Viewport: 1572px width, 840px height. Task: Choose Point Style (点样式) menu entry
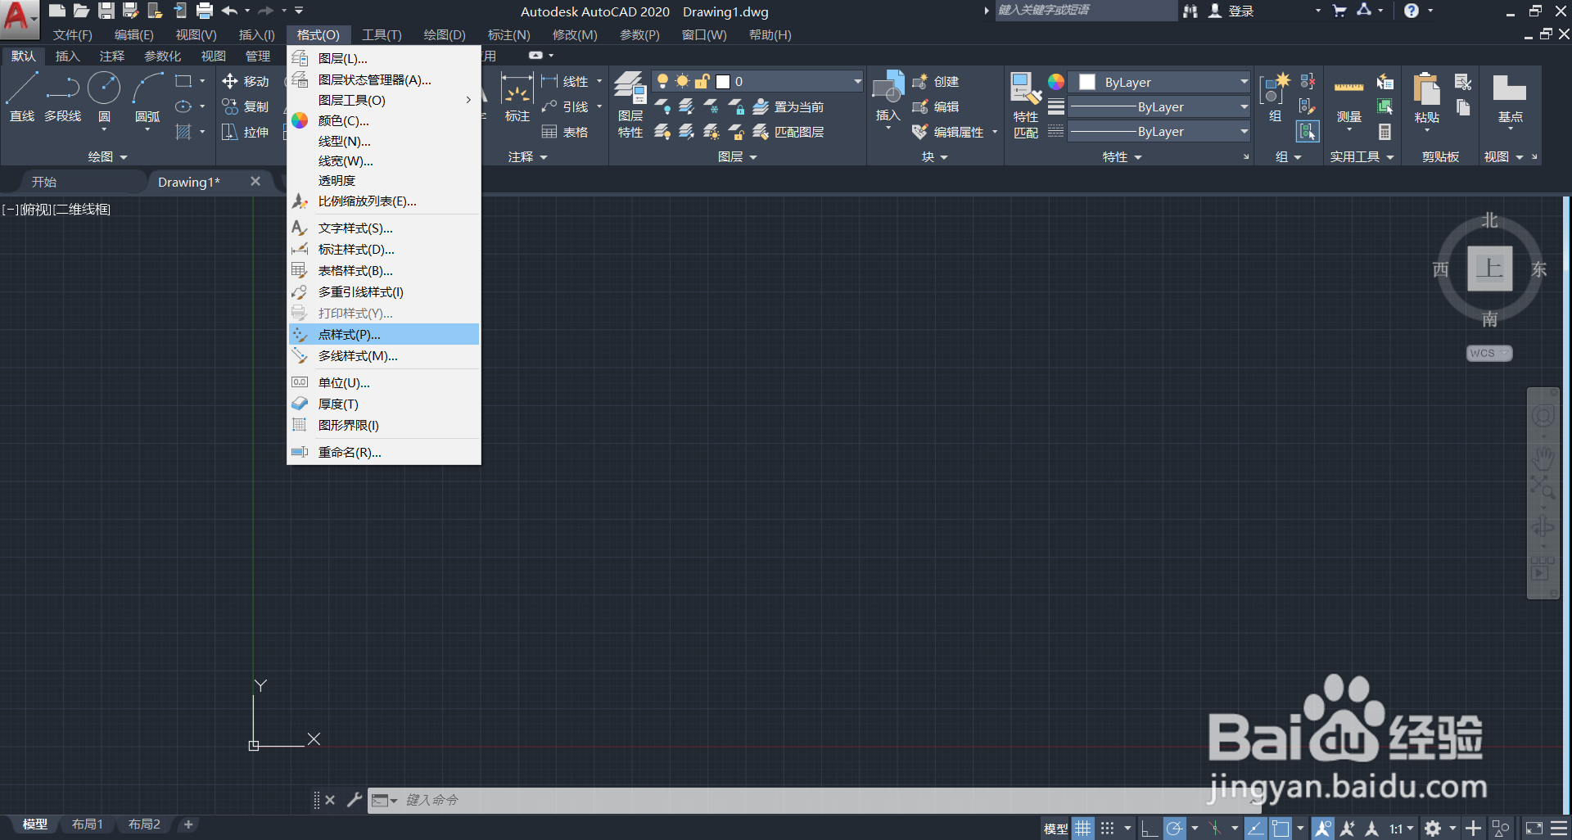pyautogui.click(x=383, y=334)
